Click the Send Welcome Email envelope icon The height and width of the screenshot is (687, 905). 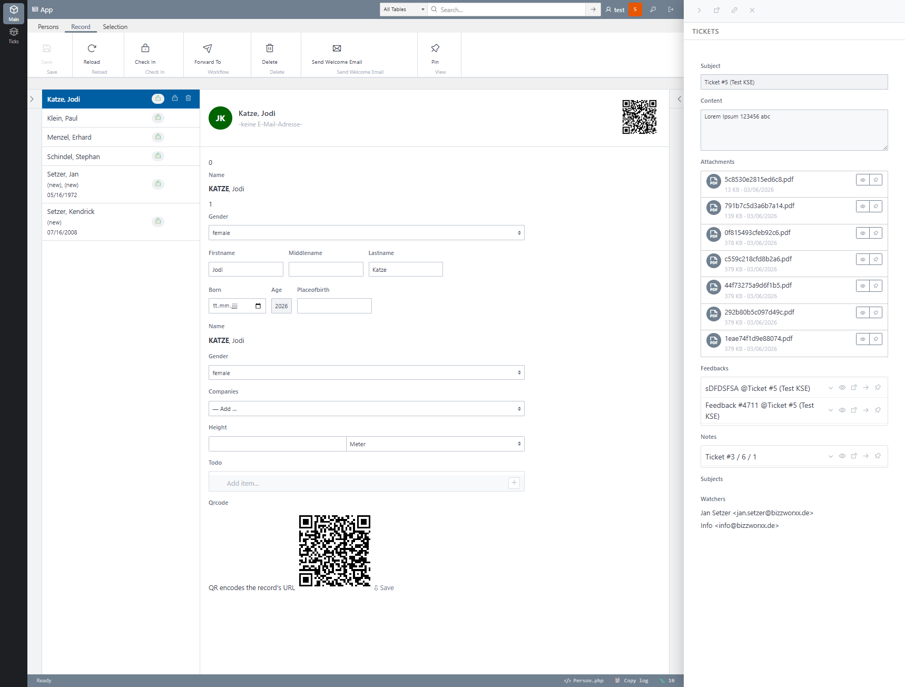tap(337, 48)
